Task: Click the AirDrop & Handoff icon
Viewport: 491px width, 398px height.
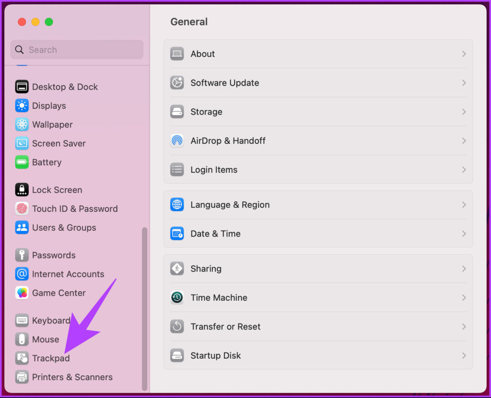Action: click(177, 141)
